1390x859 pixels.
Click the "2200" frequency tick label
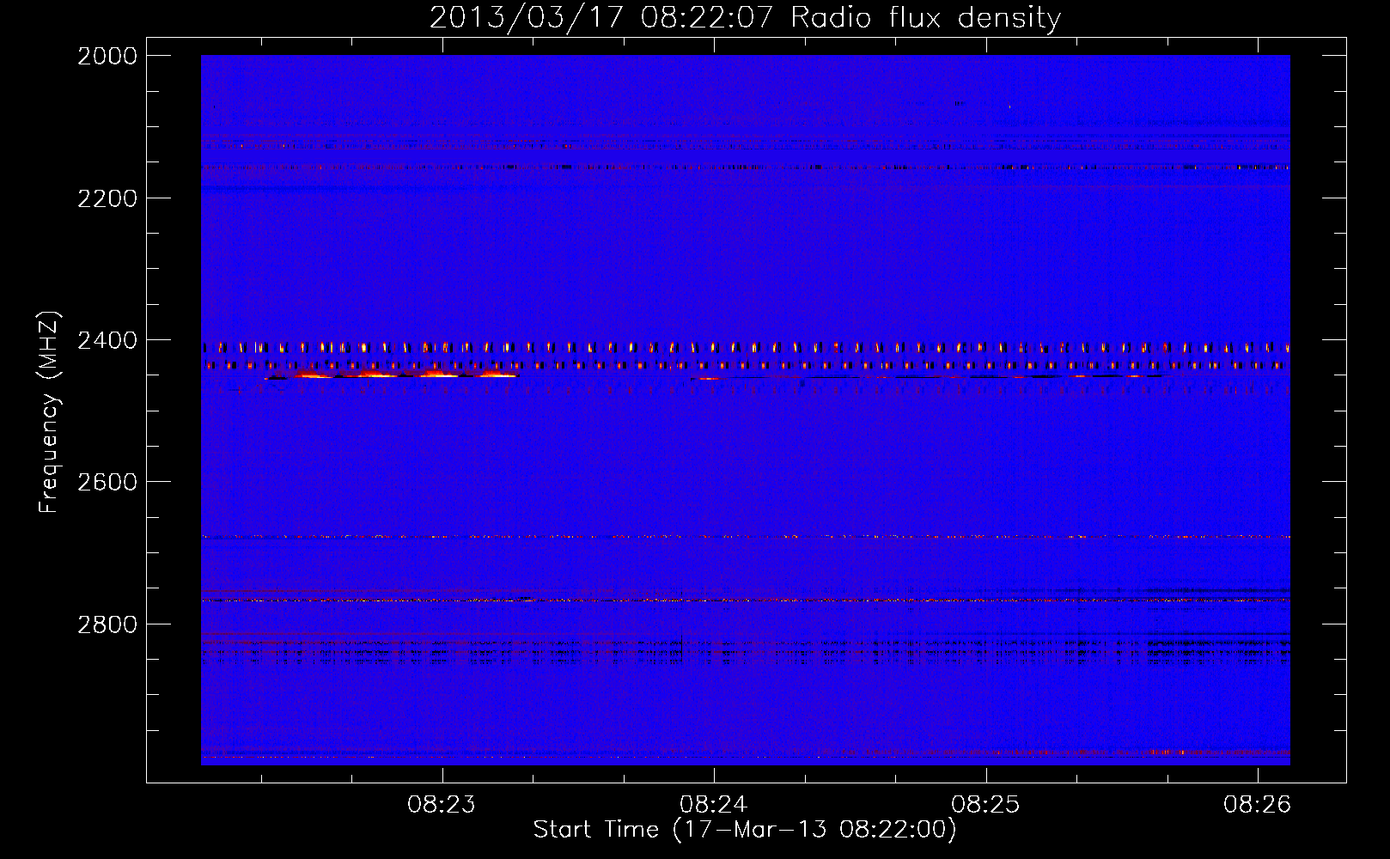coord(107,198)
